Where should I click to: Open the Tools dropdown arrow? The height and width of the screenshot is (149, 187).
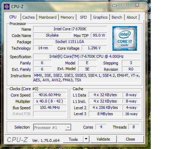pyautogui.click(x=86, y=139)
